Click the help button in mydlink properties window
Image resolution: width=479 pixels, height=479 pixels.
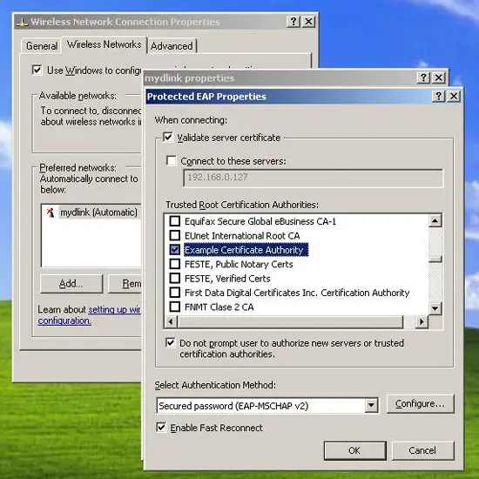pyautogui.click(x=423, y=78)
